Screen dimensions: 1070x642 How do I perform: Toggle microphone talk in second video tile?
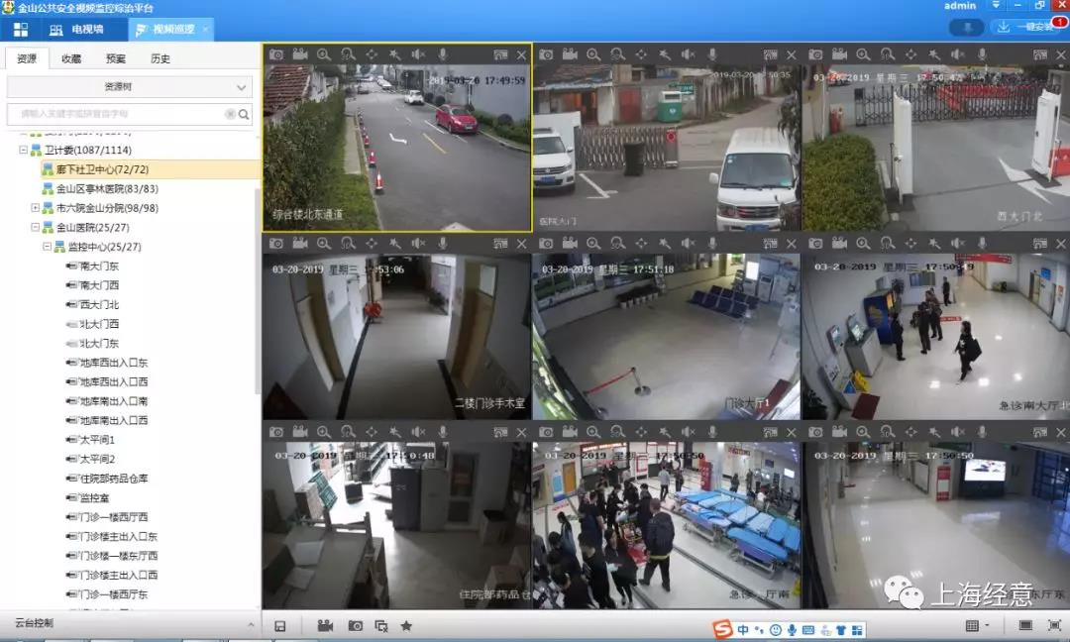[x=711, y=54]
